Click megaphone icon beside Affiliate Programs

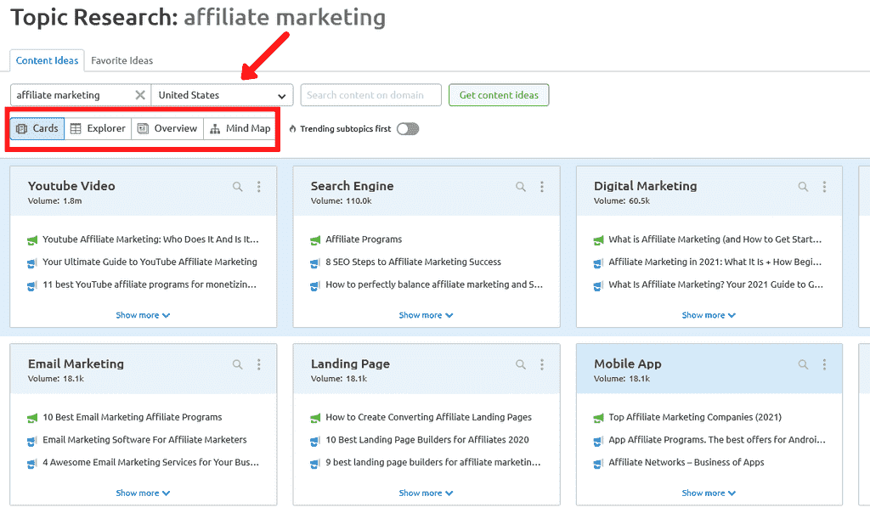[315, 240]
